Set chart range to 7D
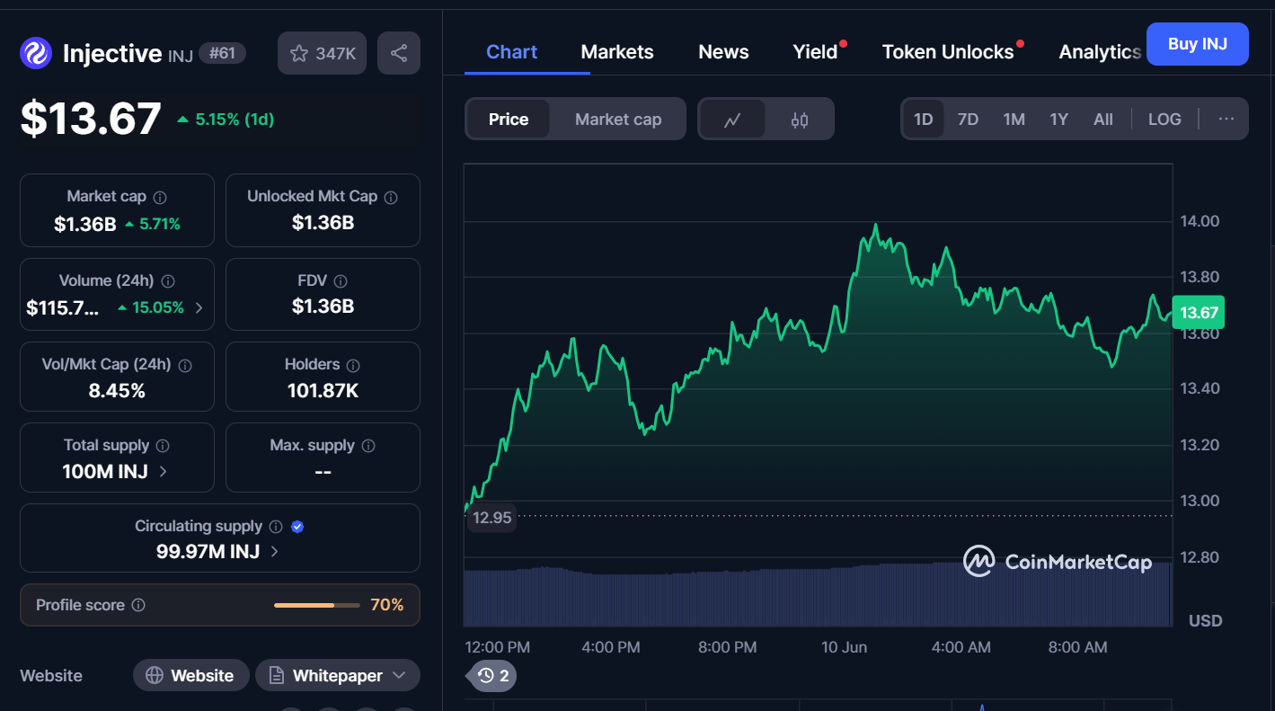 click(x=968, y=120)
